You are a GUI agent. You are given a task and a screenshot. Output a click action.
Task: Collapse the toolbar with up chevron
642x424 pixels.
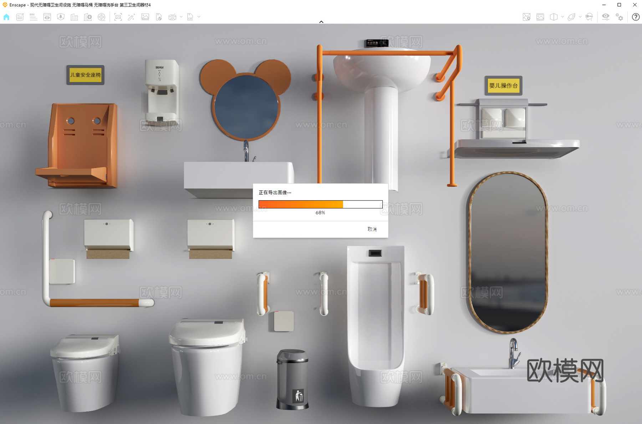[x=321, y=22]
